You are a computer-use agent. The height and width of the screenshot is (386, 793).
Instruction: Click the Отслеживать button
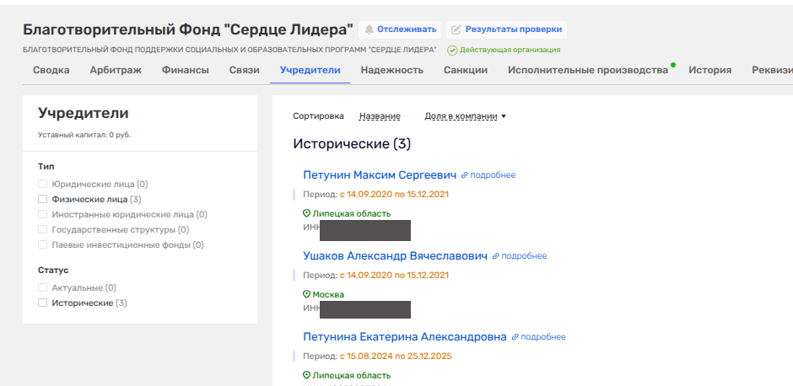coord(400,29)
